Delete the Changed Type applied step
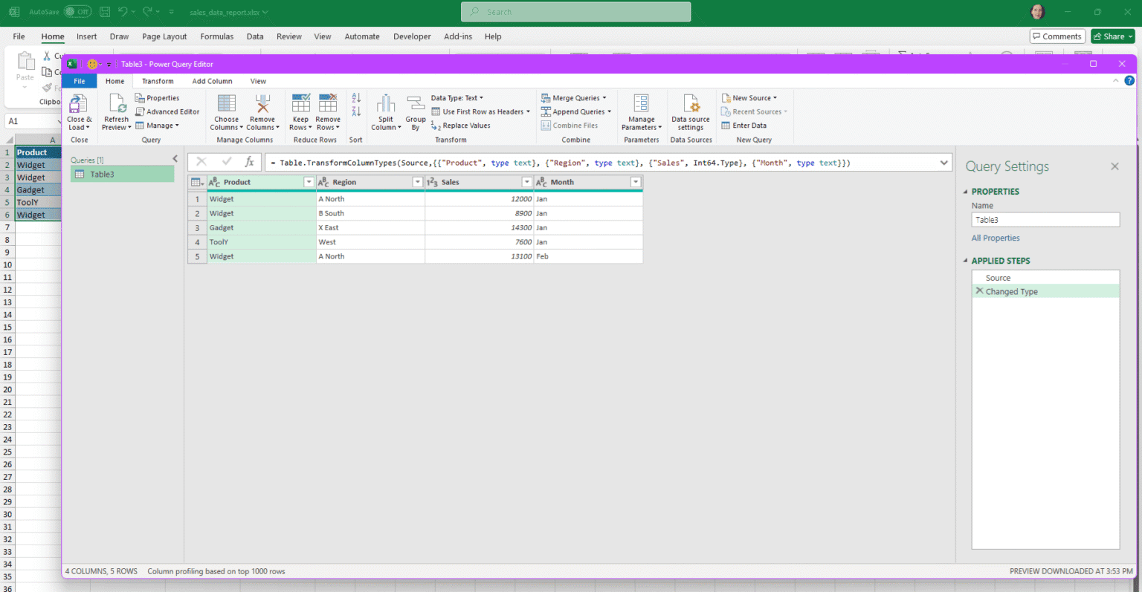 (x=979, y=291)
